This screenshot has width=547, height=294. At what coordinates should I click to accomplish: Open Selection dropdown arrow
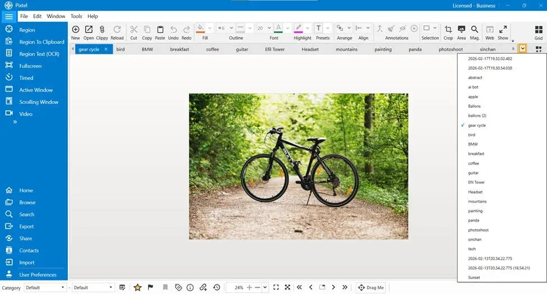pos(435,28)
